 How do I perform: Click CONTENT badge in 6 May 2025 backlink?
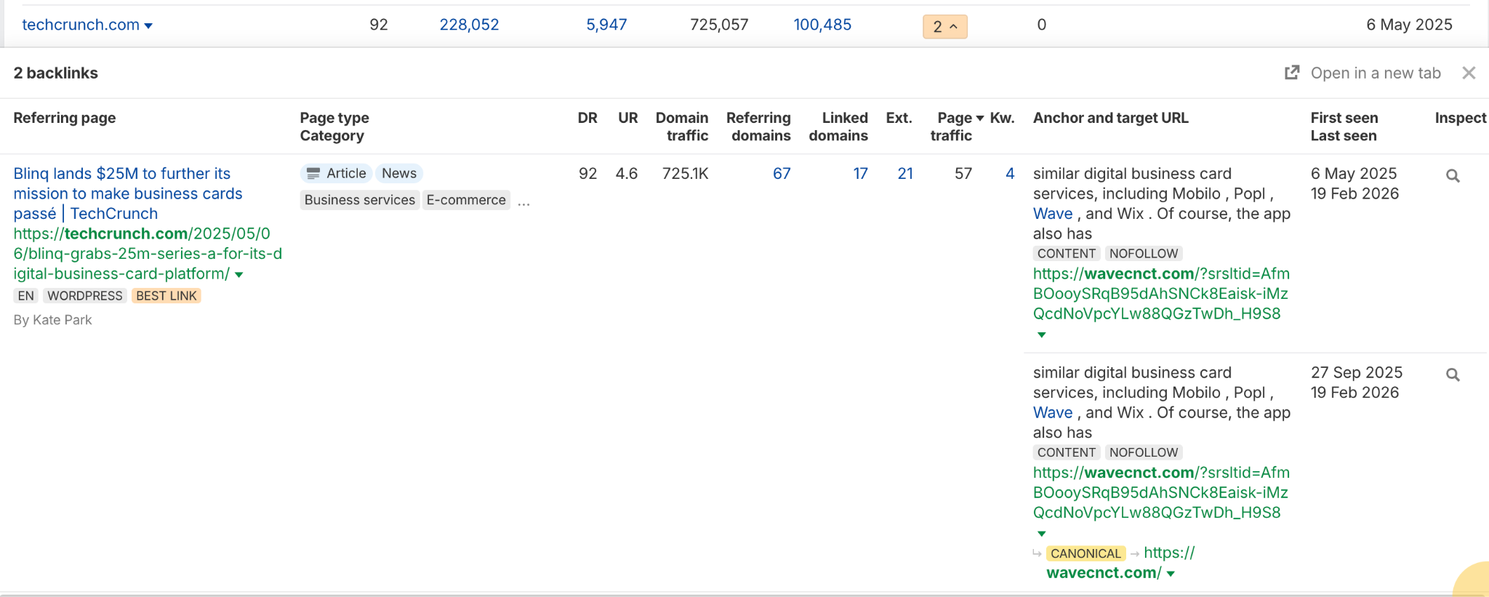pyautogui.click(x=1067, y=254)
